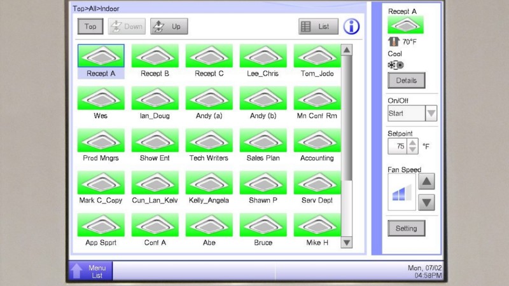Click the Wes indoor unit icon
Screen dimensions: 509x286
point(101,99)
